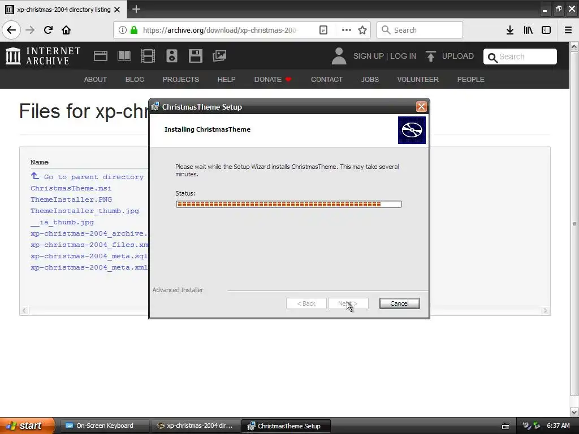Toggle reader view icon

point(323,30)
